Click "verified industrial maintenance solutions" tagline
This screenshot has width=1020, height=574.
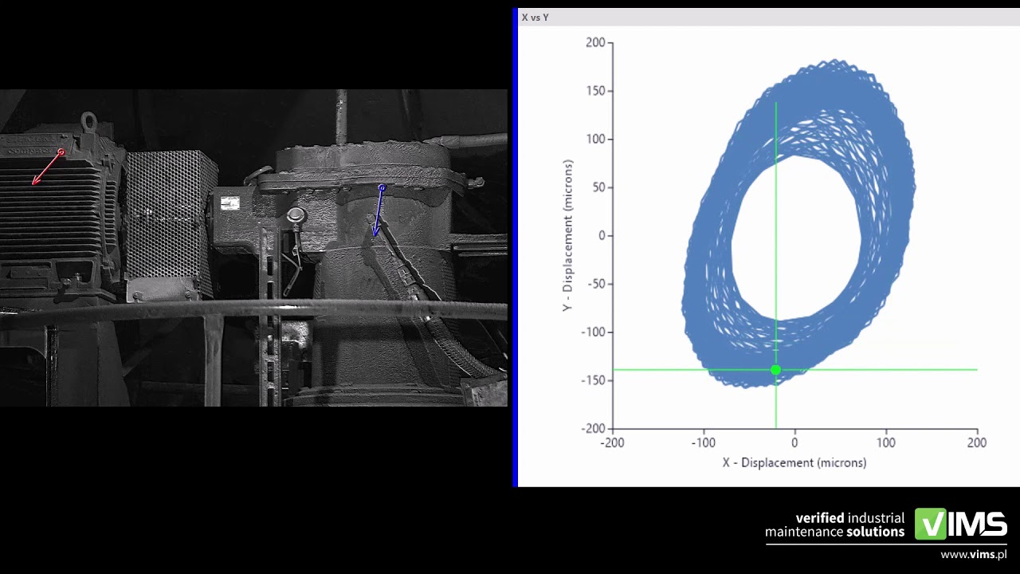[x=834, y=525]
